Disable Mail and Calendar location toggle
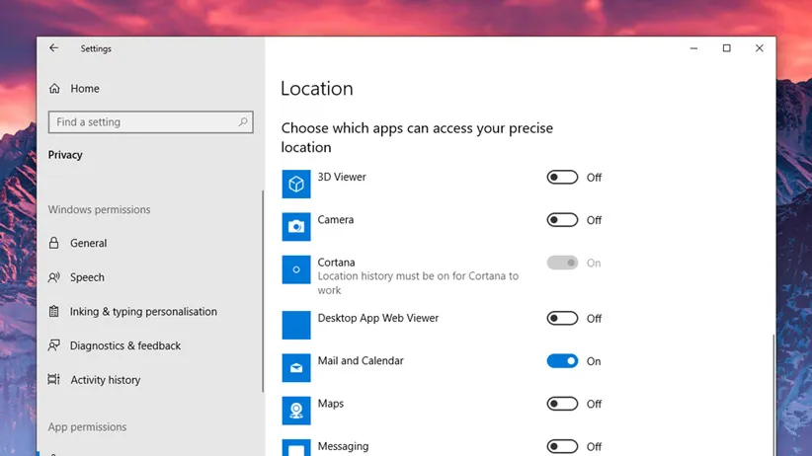The height and width of the screenshot is (456, 812). tap(562, 361)
